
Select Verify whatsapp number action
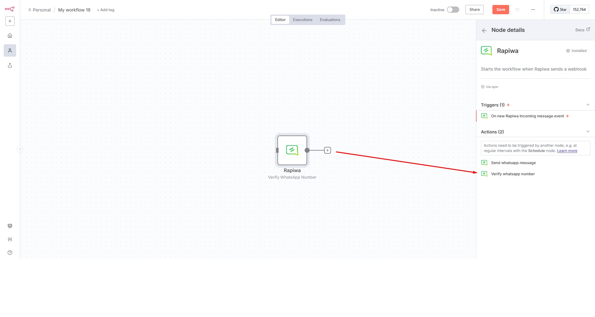pyautogui.click(x=513, y=174)
